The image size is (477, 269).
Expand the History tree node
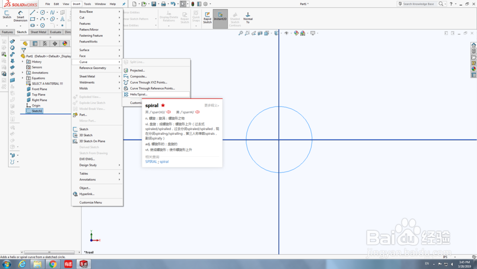click(x=22, y=62)
